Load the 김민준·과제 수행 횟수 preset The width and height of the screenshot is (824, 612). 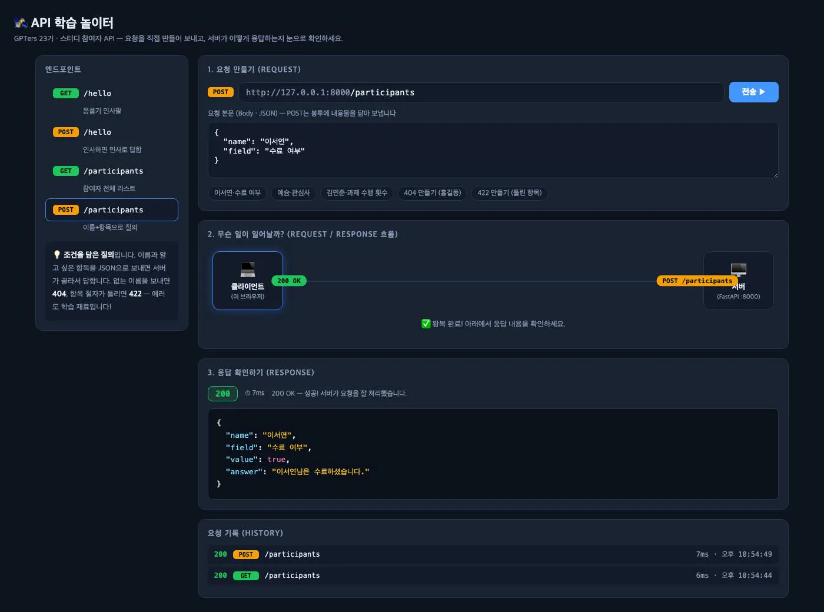click(357, 193)
